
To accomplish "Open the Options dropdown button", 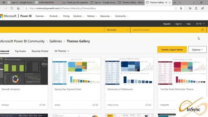I will [197, 50].
